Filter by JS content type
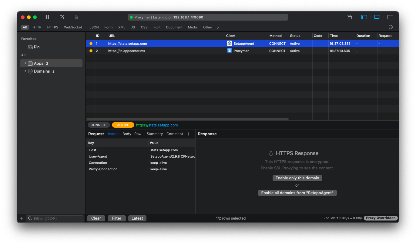Viewport: 416px width, 245px height. [x=133, y=27]
